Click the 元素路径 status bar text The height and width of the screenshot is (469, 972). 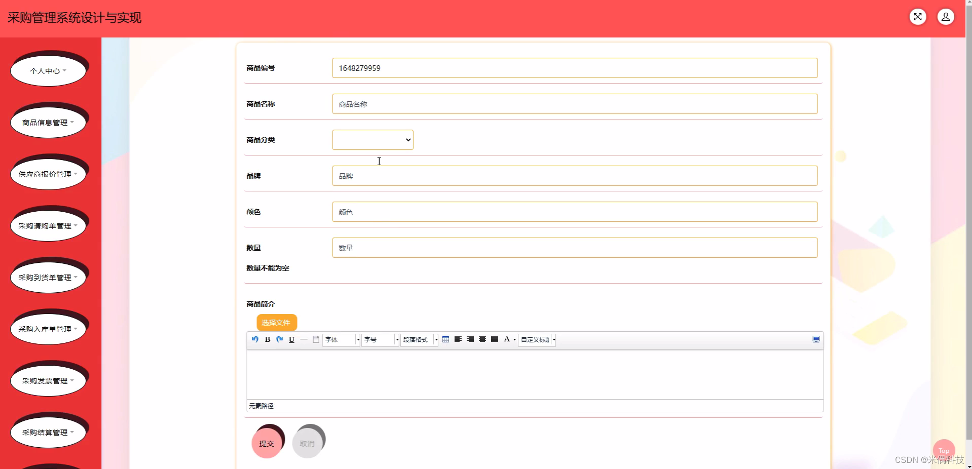coord(261,406)
